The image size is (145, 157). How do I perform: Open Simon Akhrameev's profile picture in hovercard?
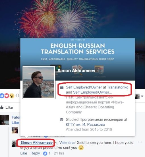tap(39, 82)
